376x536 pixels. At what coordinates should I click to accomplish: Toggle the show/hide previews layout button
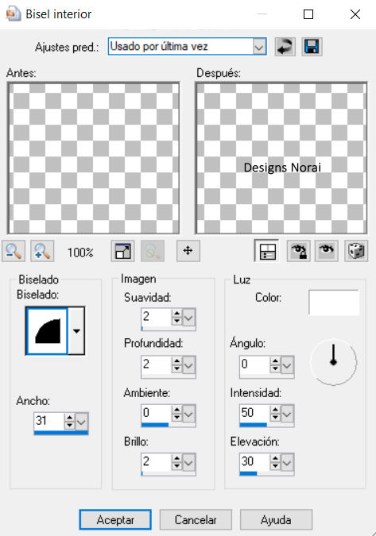tap(267, 251)
